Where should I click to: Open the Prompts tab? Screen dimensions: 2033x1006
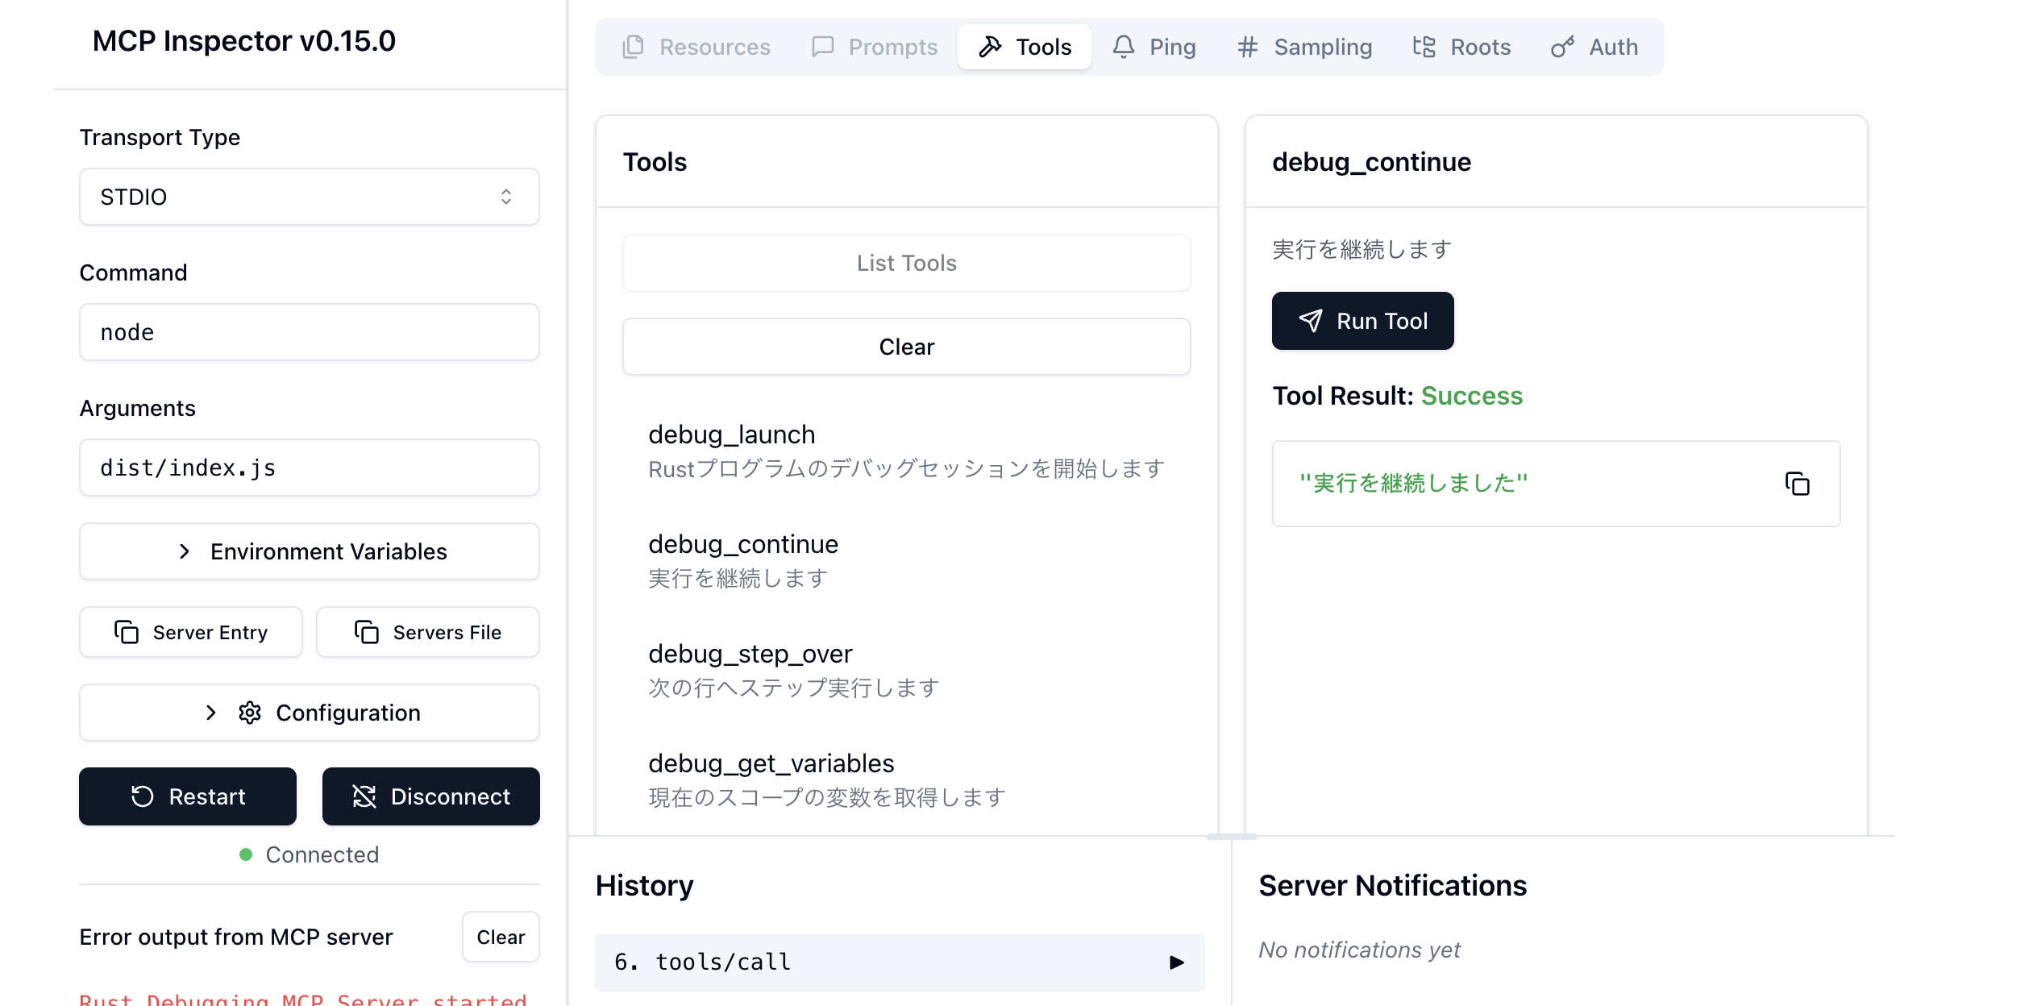[x=875, y=47]
